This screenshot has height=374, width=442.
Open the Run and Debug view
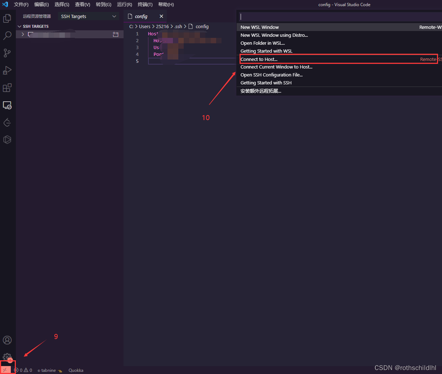7,70
